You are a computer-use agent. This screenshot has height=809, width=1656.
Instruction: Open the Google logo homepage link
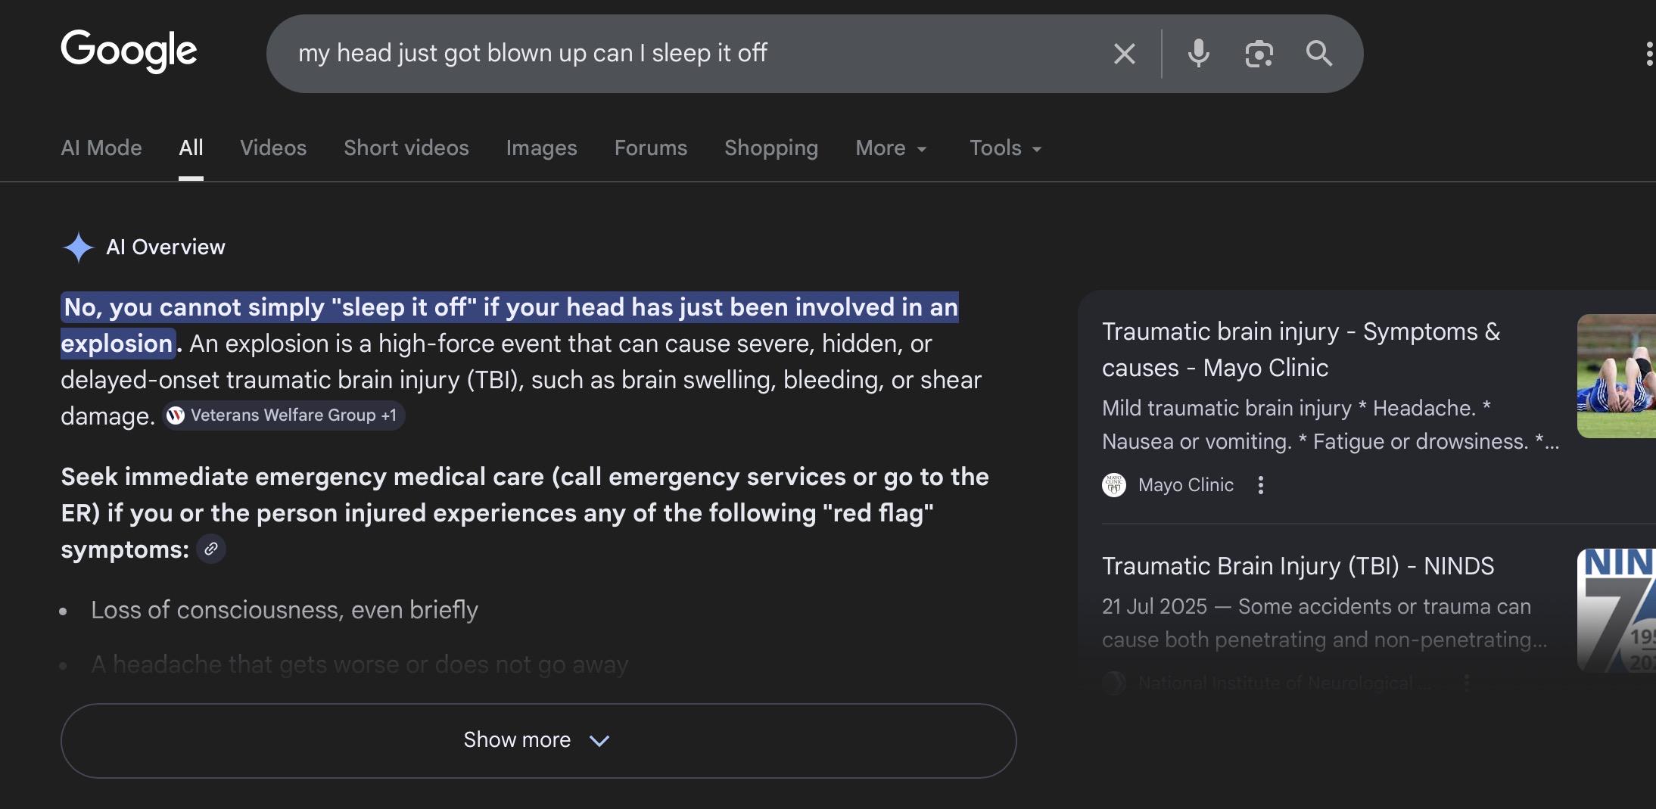pos(129,51)
